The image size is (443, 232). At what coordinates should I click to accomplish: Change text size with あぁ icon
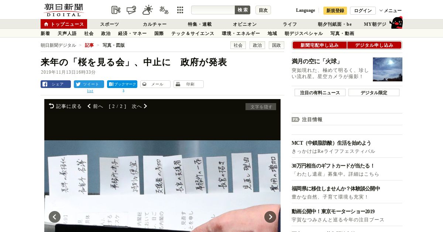click(164, 10)
